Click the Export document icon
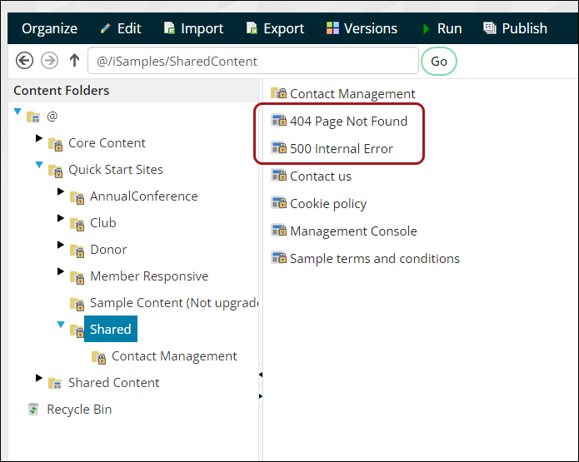Screen dimensions: 579x462 point(252,28)
